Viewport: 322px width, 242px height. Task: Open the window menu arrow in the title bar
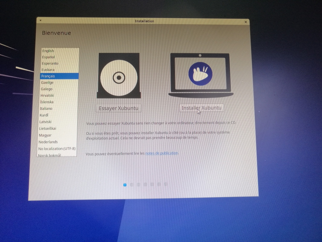click(x=40, y=20)
